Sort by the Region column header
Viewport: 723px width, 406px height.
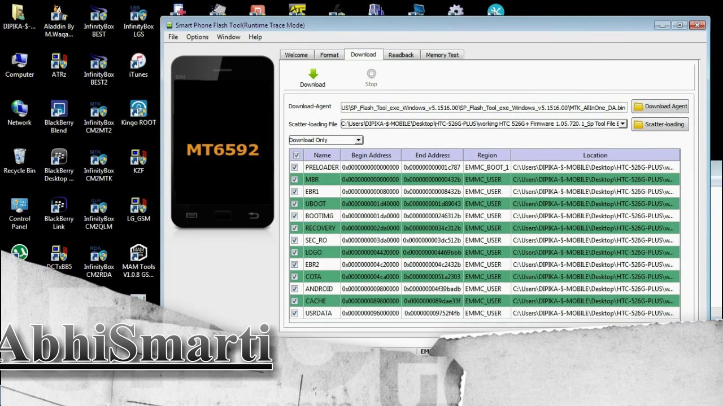coord(487,155)
